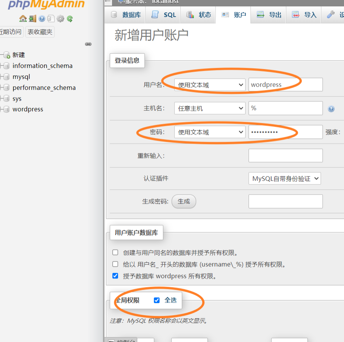Open the sys database link
This screenshot has height=342, width=344.
click(x=17, y=99)
